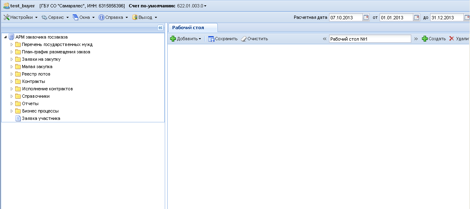Viewport: 470px width, 209px height.
Task: Collapse the left navigation panel
Action: pos(160,28)
